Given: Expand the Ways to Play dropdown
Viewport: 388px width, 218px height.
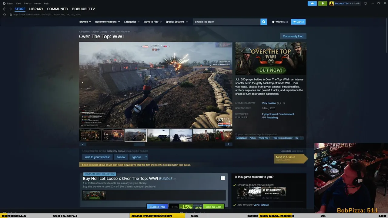Looking at the screenshot, I should (152, 22).
